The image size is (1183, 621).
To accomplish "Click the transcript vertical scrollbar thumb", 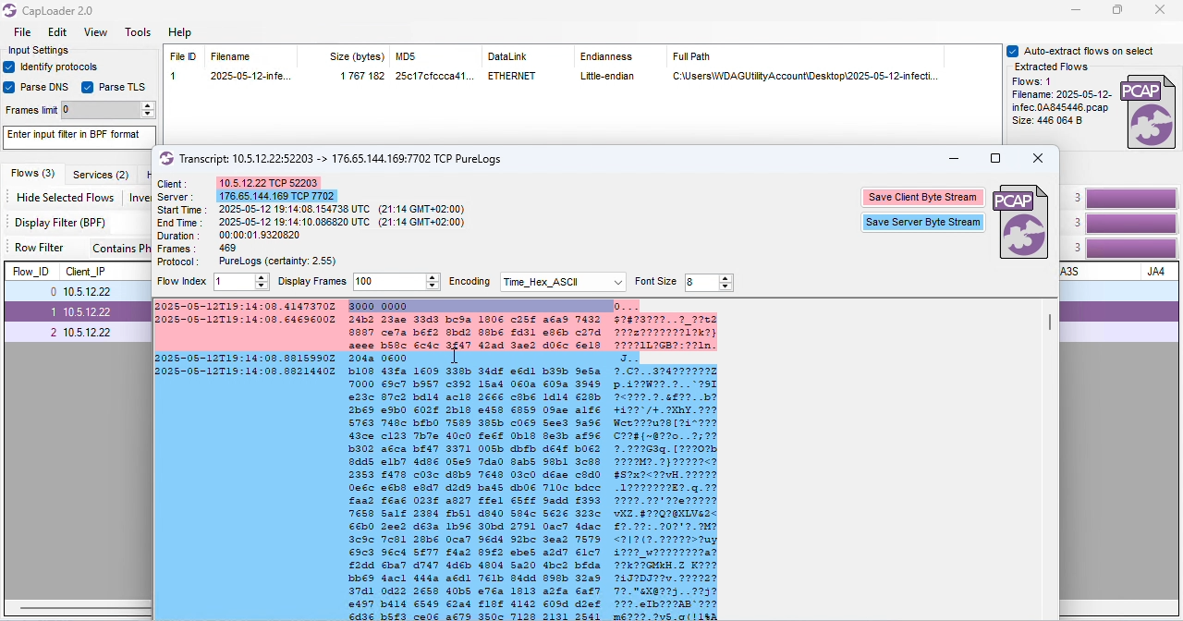I will pos(1051,323).
